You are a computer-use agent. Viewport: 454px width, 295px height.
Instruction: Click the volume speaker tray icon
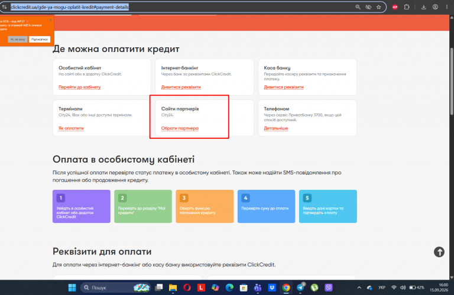[403, 287]
